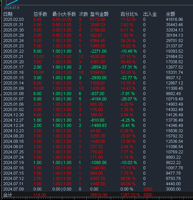Select the 2025.01.22 loss row date
This screenshot has width=193, height=200.
(13, 51)
